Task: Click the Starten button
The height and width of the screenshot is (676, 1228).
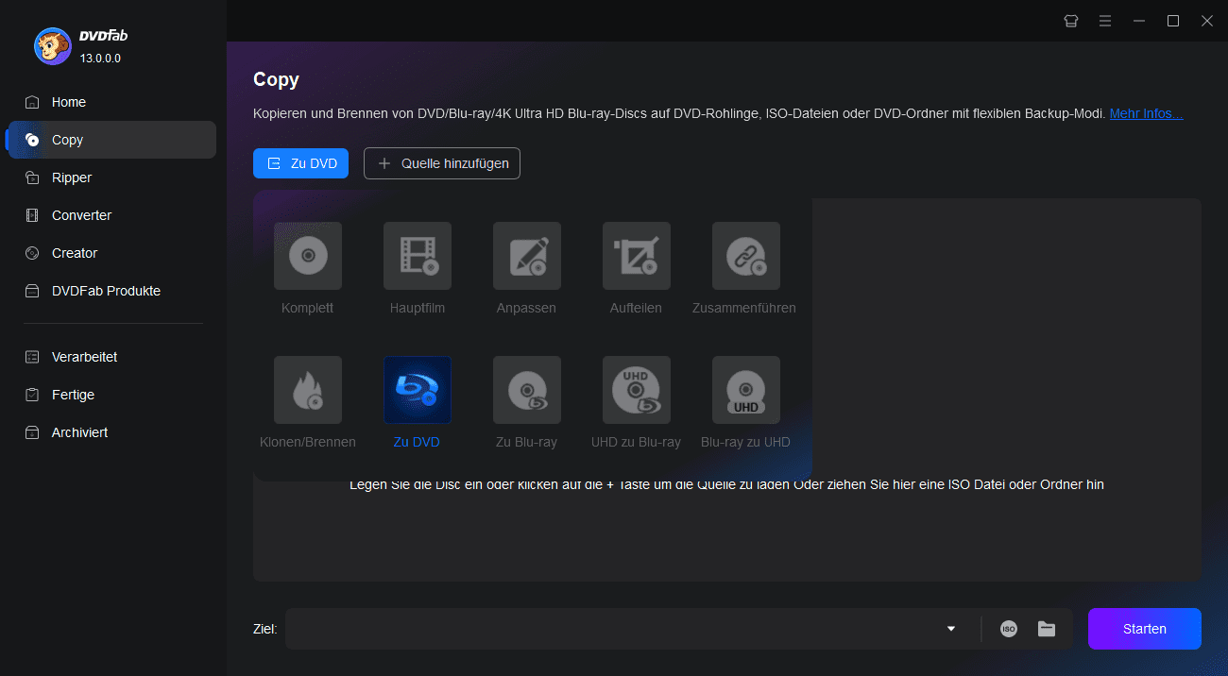Action: tap(1145, 629)
